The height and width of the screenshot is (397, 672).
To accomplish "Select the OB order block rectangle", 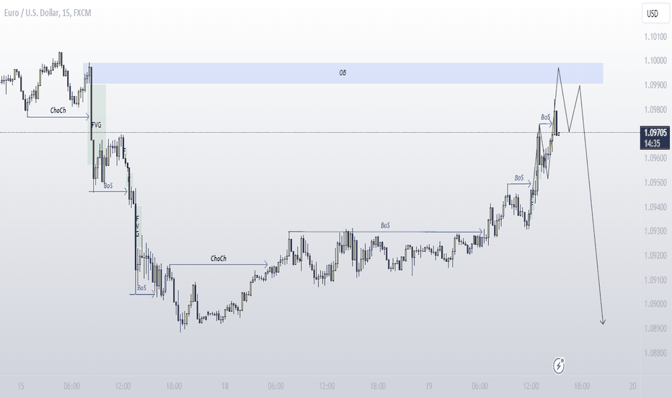I will pyautogui.click(x=343, y=73).
